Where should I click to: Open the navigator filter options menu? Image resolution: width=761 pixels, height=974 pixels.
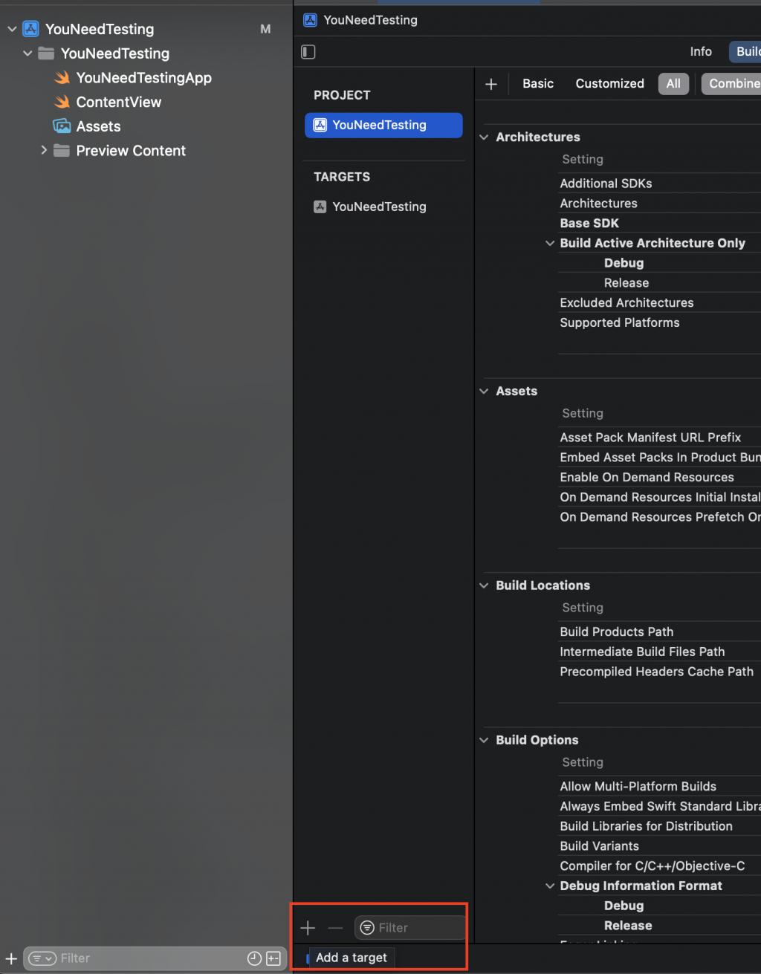42,958
